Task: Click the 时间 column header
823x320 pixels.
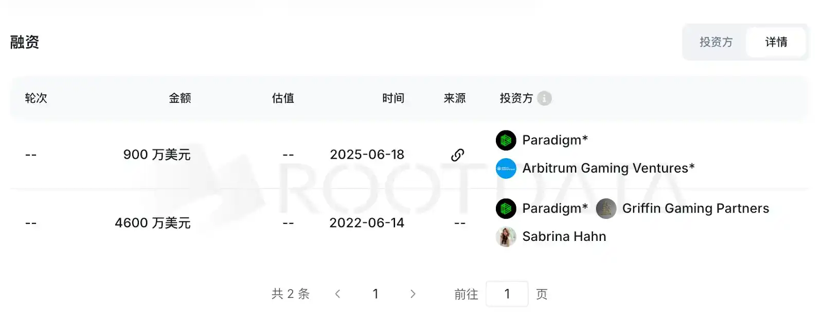Action: tap(393, 98)
